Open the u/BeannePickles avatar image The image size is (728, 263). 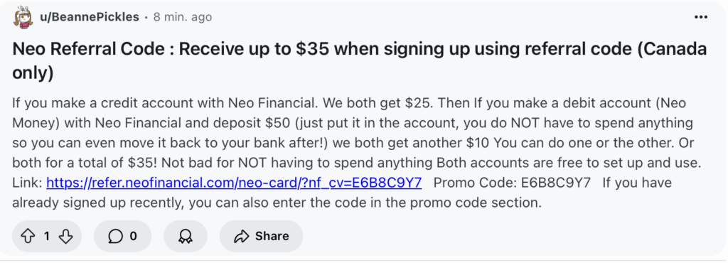(x=23, y=17)
